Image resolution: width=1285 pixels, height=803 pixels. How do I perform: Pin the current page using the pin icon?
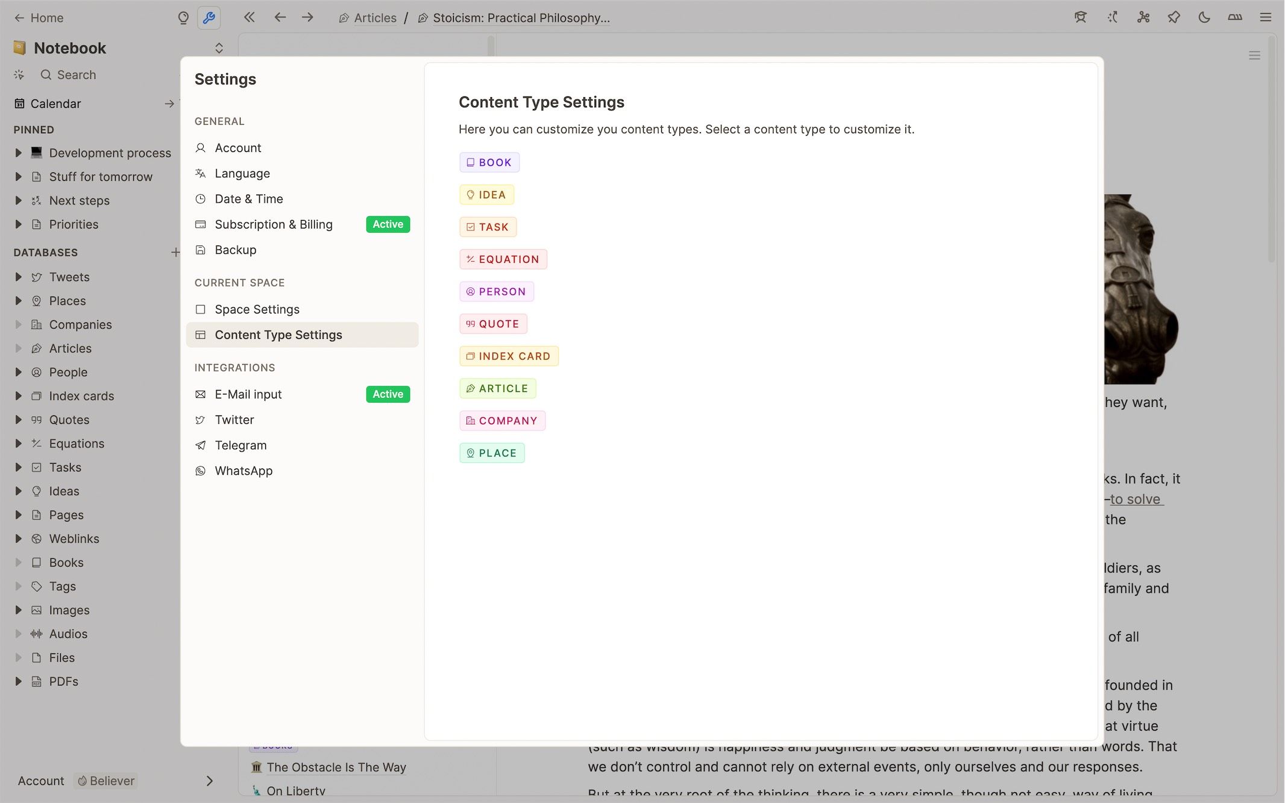[1173, 17]
